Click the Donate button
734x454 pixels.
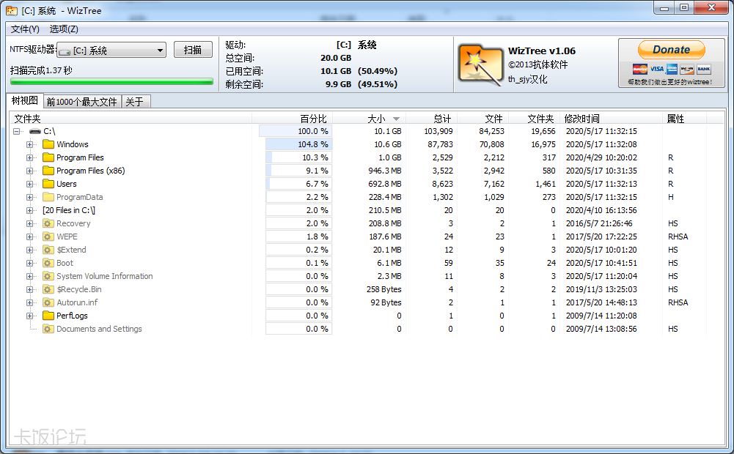coord(671,50)
